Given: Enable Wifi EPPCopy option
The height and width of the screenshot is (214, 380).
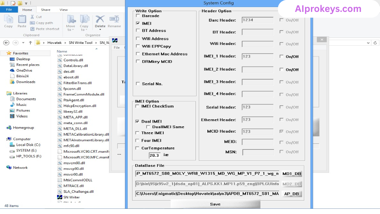Looking at the screenshot, I should (x=138, y=46).
